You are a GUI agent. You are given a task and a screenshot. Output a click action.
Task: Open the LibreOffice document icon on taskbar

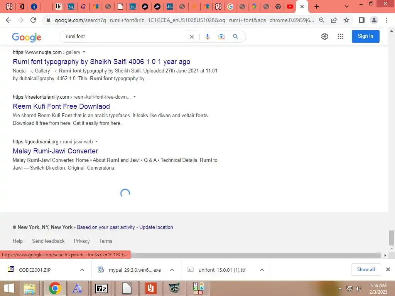click(x=127, y=288)
